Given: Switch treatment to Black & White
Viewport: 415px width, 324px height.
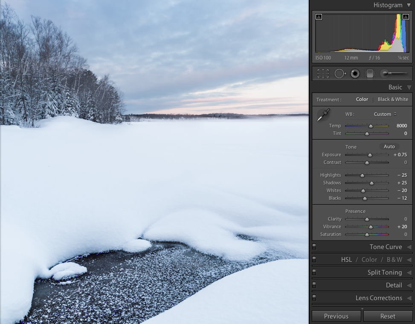Looking at the screenshot, I should click(x=392, y=99).
